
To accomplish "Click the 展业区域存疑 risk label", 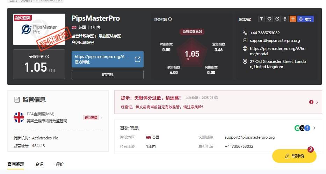I will point(110,36).
